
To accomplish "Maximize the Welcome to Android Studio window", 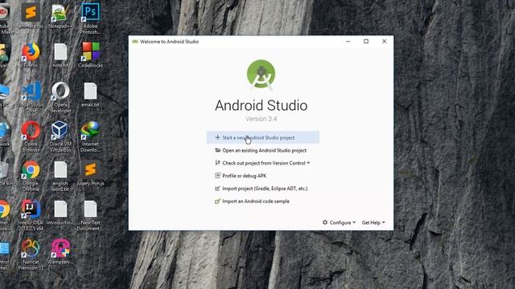I will pos(366,41).
